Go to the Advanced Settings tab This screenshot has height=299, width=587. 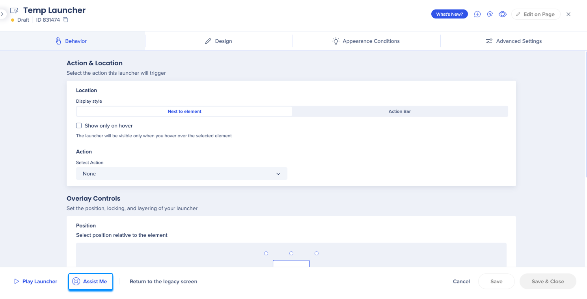514,41
